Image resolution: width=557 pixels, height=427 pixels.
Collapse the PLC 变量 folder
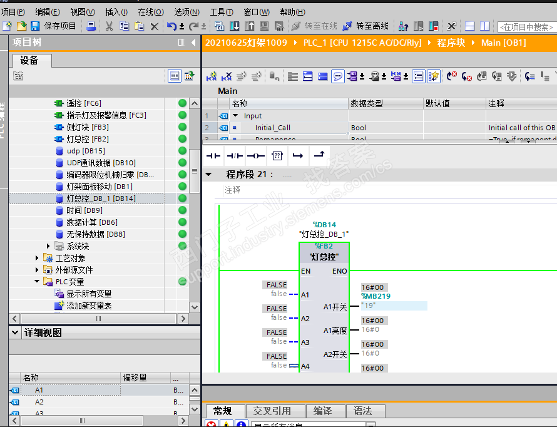pos(38,282)
